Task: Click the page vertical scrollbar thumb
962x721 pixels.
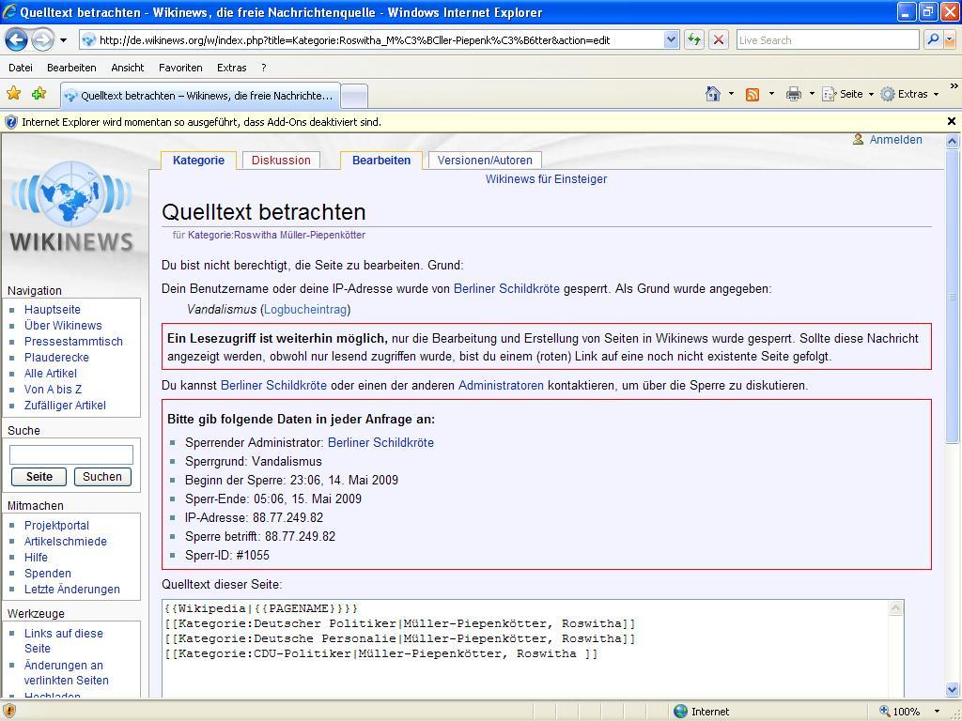Action: [x=952, y=297]
